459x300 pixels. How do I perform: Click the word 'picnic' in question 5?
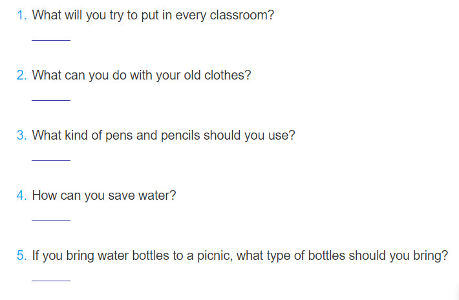point(214,256)
